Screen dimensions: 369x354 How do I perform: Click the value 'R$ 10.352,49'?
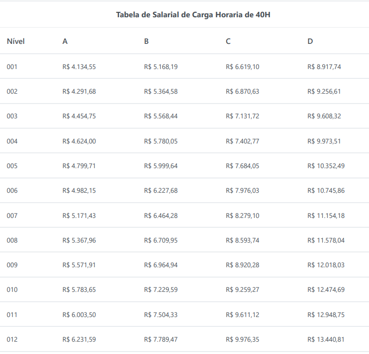pos(326,166)
